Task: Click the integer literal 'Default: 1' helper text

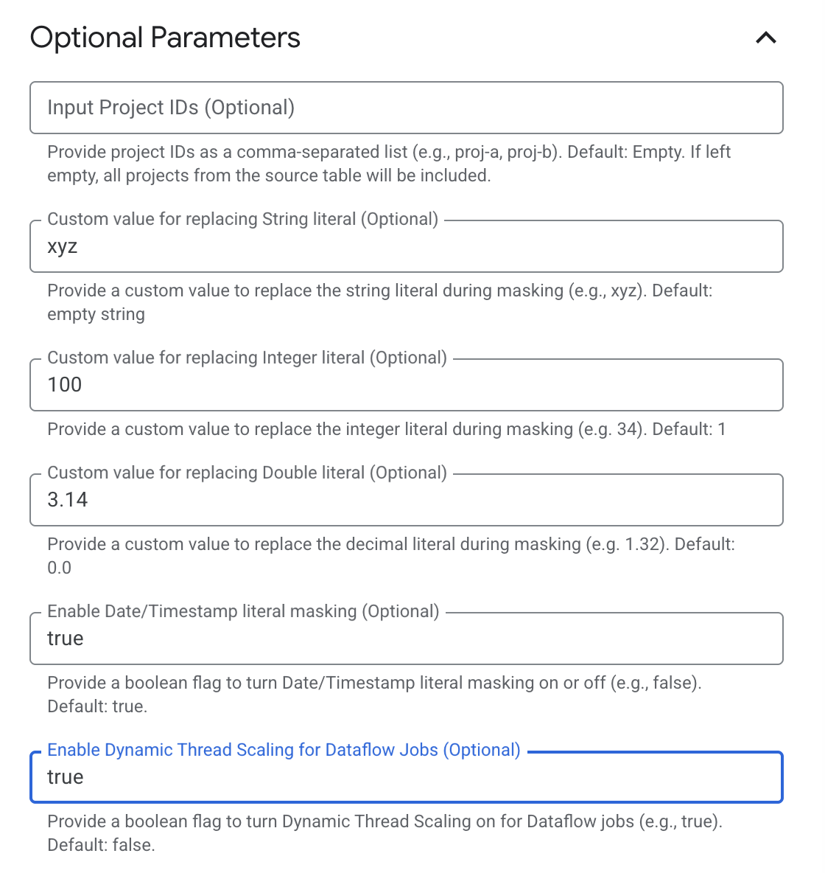Action: tap(386, 429)
